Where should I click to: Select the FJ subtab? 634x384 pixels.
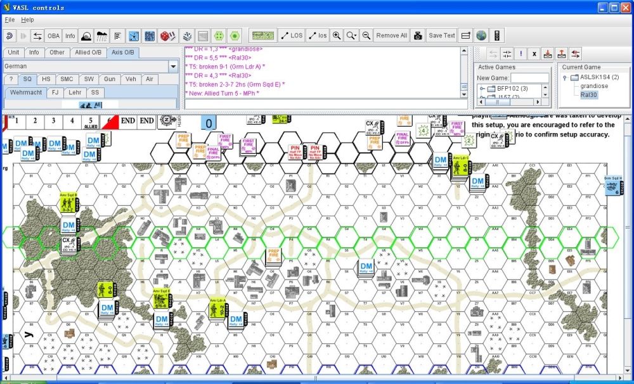pos(55,93)
